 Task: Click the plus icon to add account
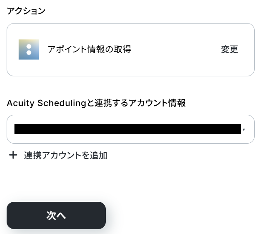[13, 155]
